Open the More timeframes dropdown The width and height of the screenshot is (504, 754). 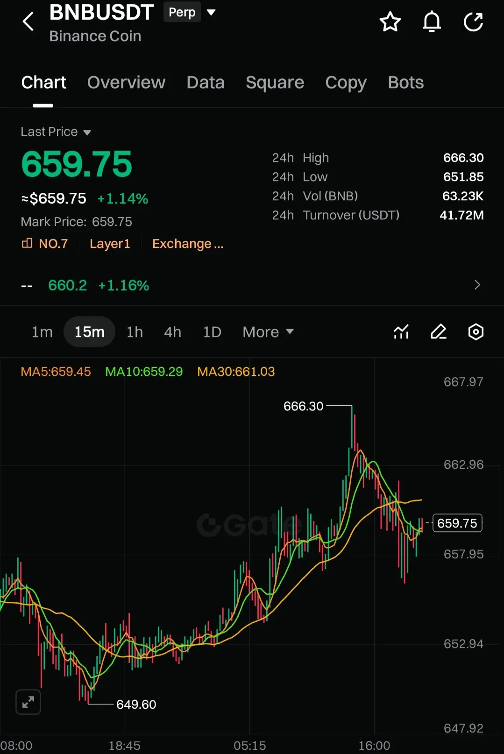[268, 332]
